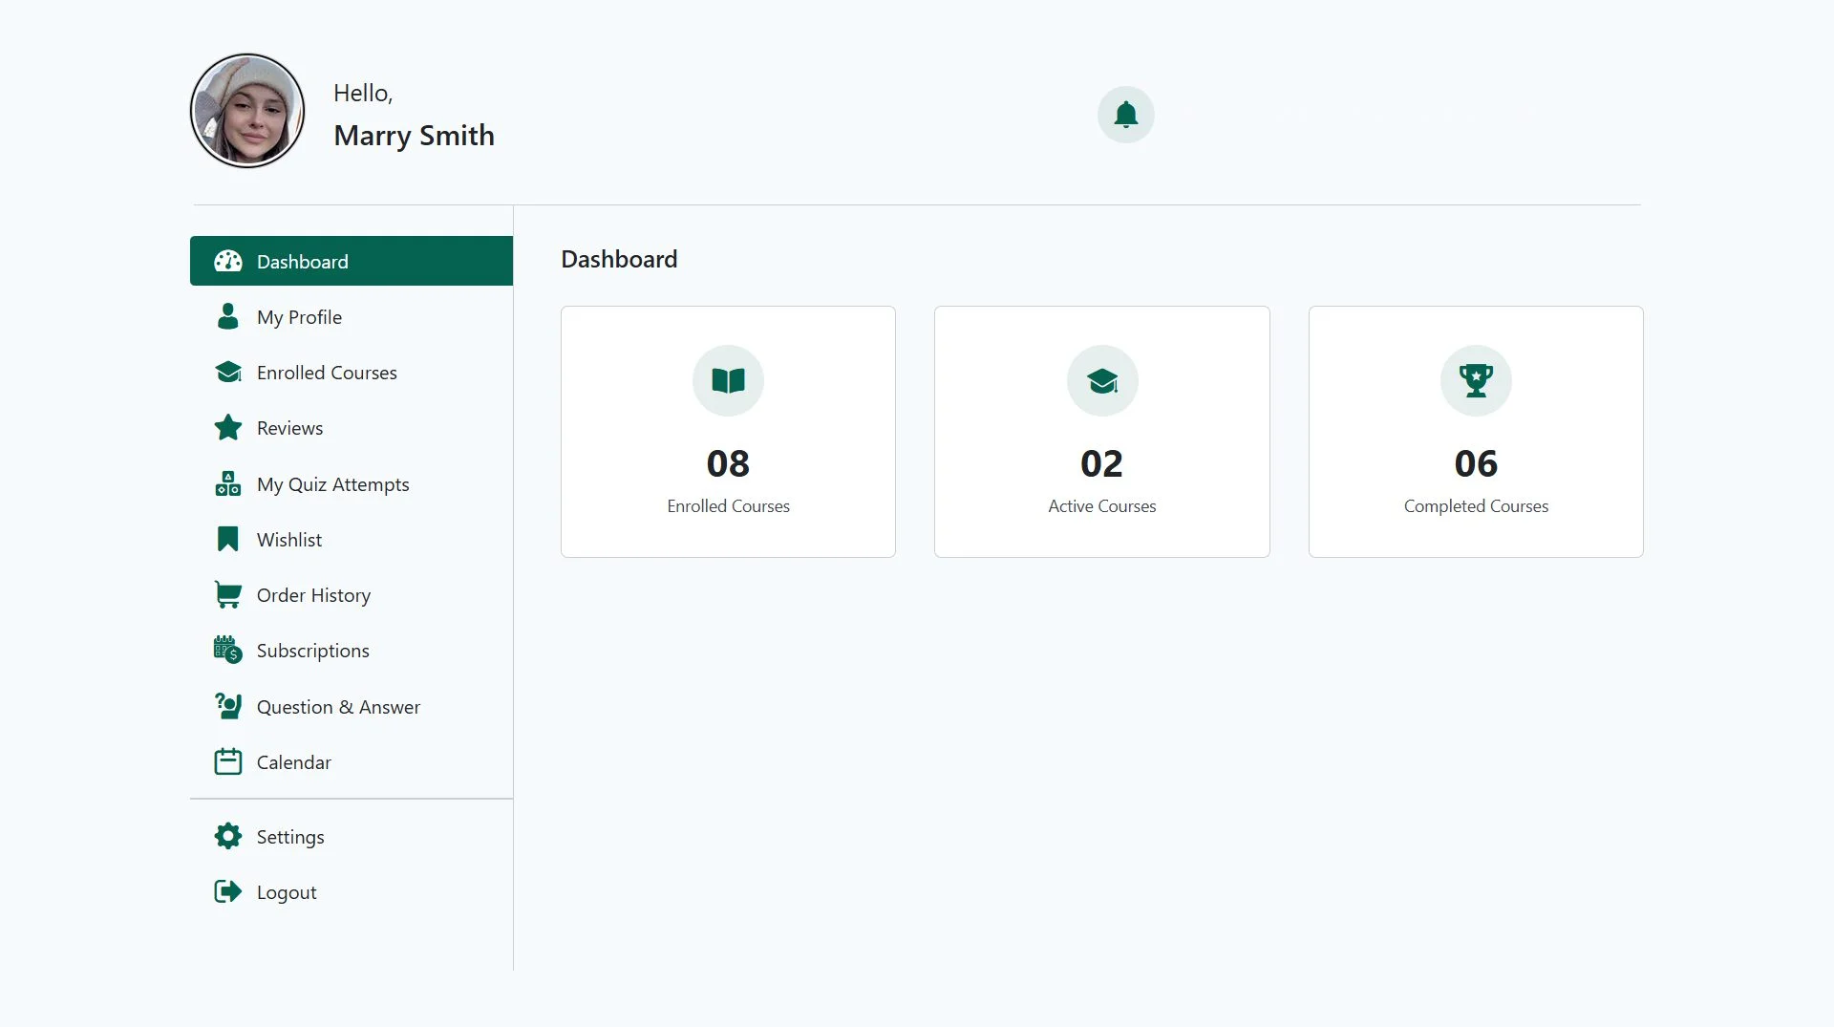Select the My Quiz Attempts icon

point(228,483)
